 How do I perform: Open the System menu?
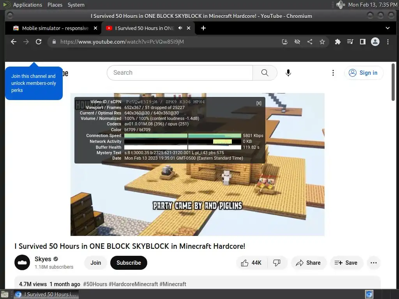click(76, 5)
